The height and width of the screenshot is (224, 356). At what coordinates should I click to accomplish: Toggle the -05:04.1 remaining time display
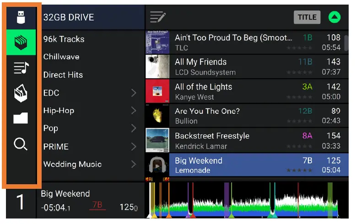click(56, 208)
